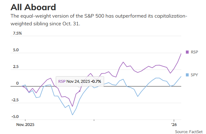Click the -5.0 y-axis label
The image size is (206, 134).
(x=15, y=117)
